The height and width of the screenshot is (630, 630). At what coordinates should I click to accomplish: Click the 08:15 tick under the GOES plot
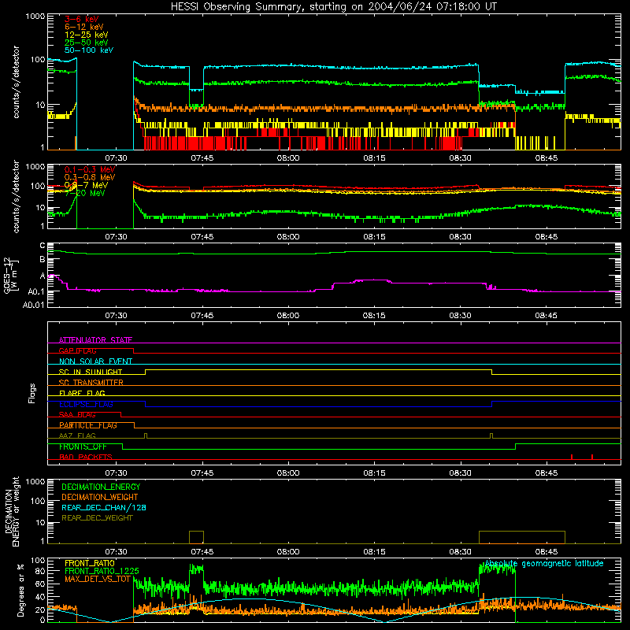(374, 316)
